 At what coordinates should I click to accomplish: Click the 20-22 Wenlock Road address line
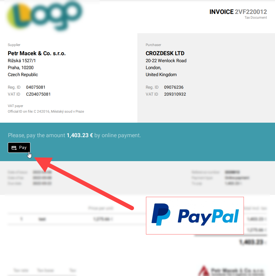(x=166, y=60)
